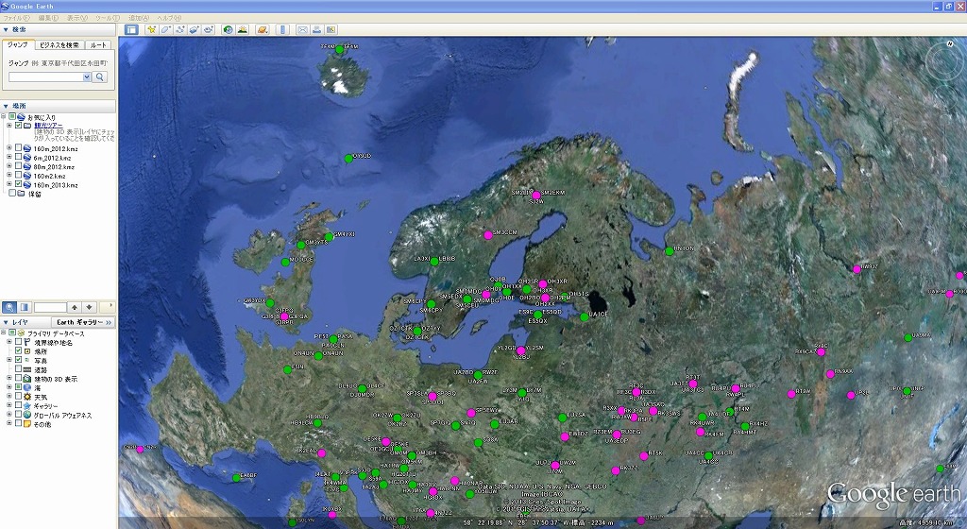
Task: Enable the 80m_2012.kmz checkbox
Action: tap(19, 166)
